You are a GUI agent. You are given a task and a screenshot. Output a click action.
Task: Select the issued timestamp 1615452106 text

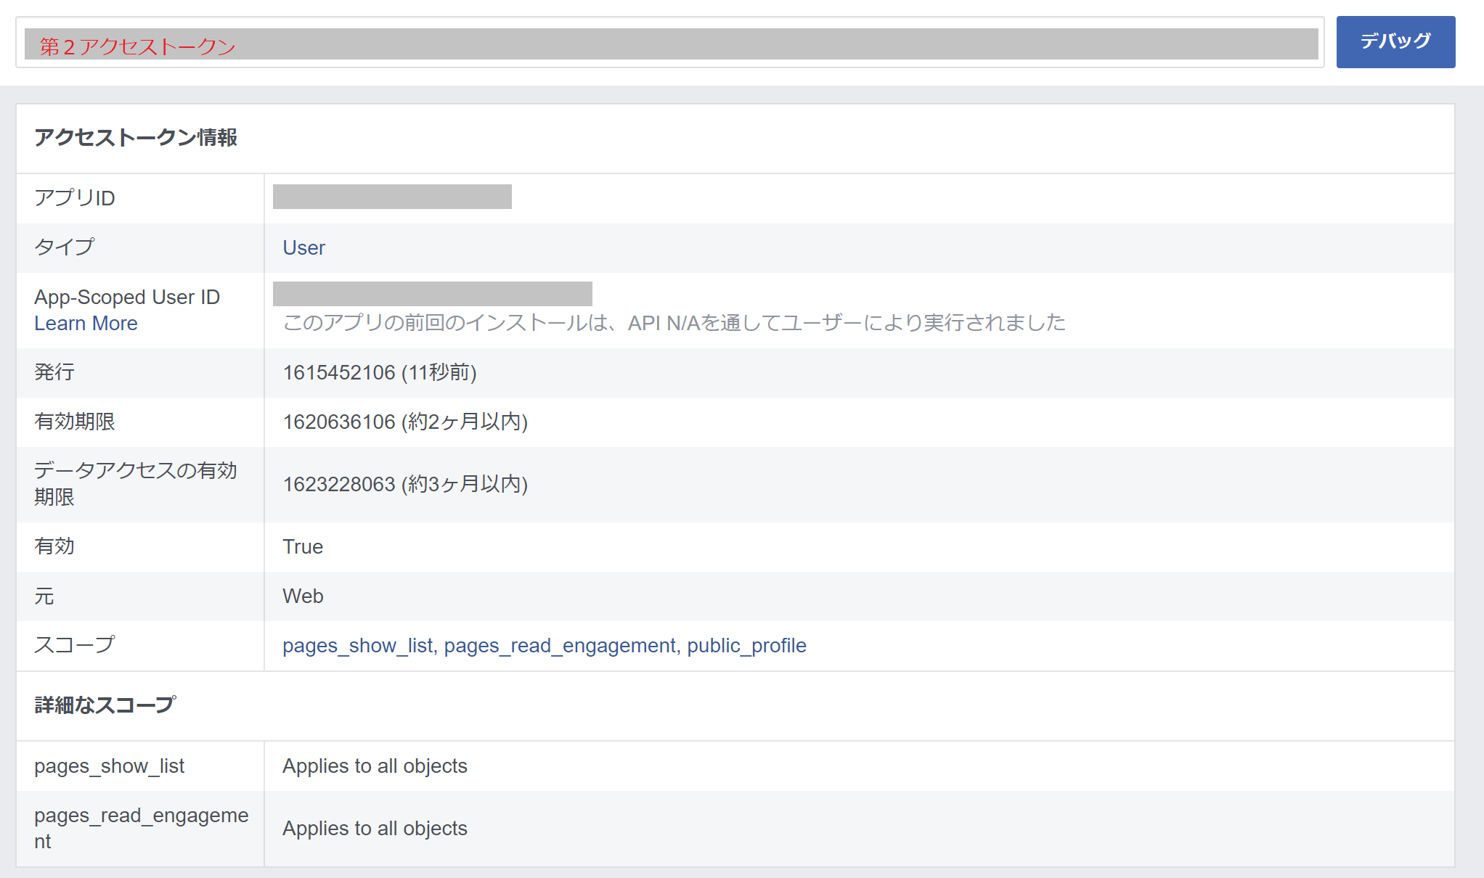click(339, 373)
